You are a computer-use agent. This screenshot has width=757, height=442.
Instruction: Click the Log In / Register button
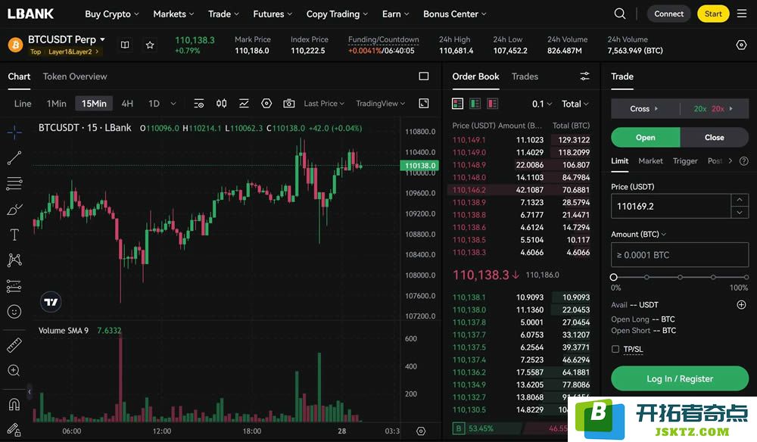coord(680,378)
